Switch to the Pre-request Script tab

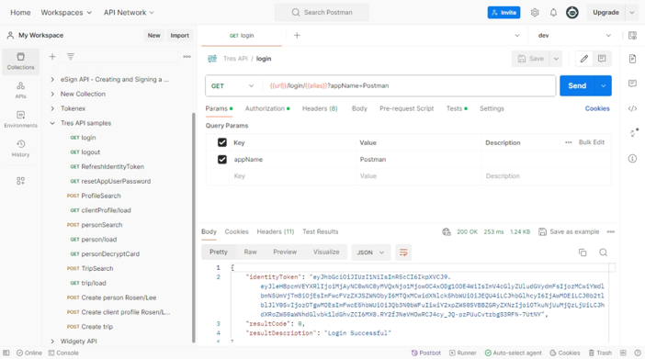[x=406, y=108]
